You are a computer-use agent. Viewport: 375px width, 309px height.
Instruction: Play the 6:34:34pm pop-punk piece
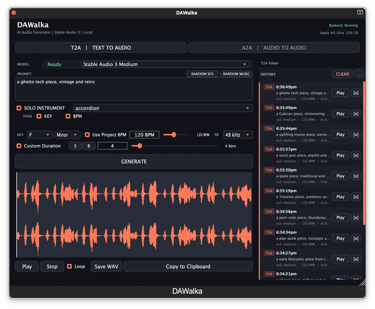click(x=340, y=238)
